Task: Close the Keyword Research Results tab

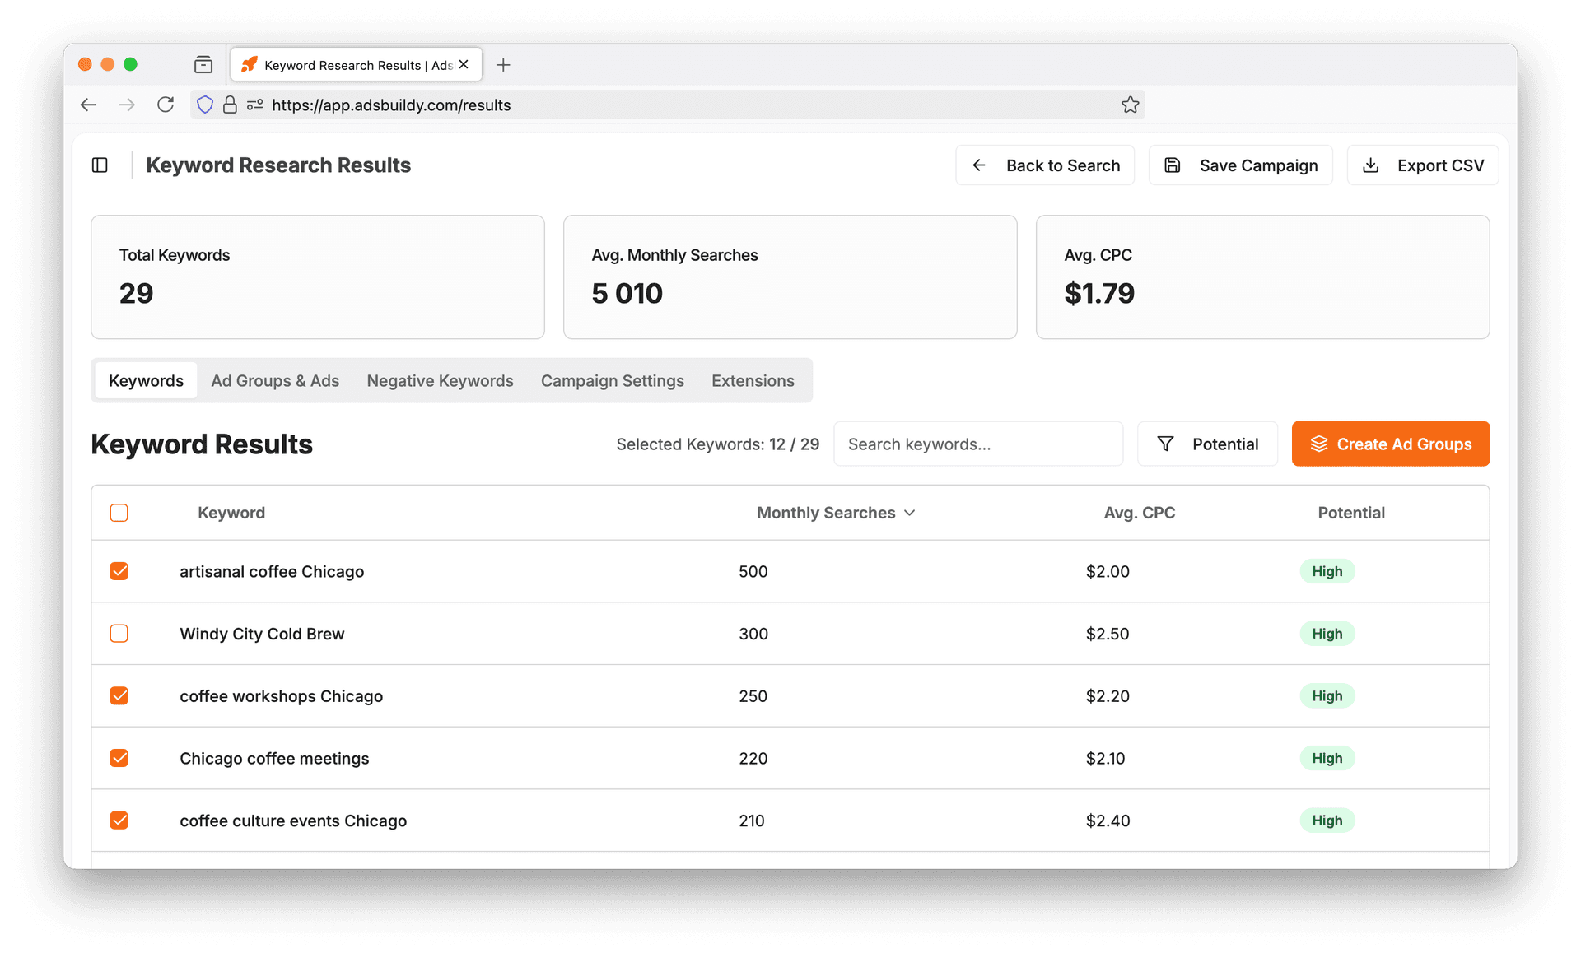Action: 464,64
